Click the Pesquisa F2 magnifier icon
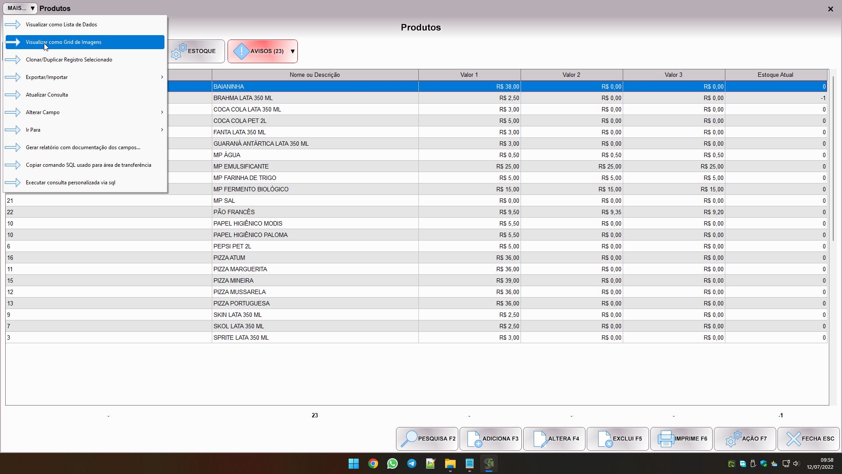 pyautogui.click(x=409, y=438)
